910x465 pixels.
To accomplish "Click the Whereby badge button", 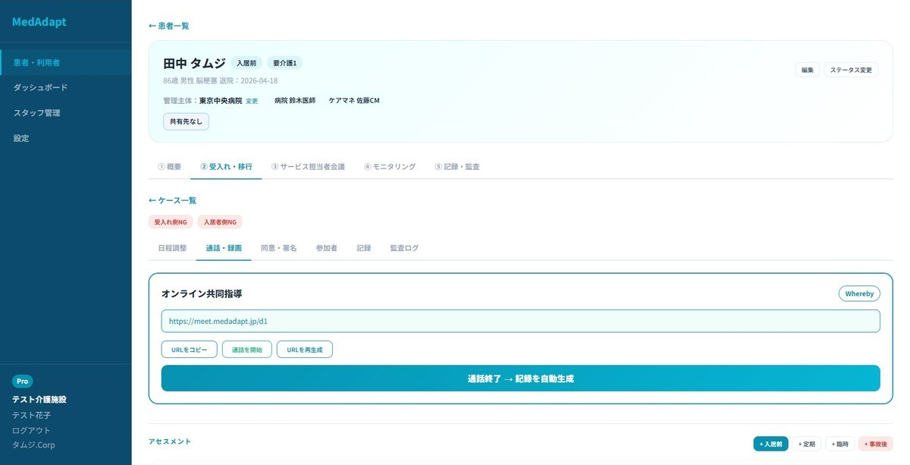I will pos(859,294).
